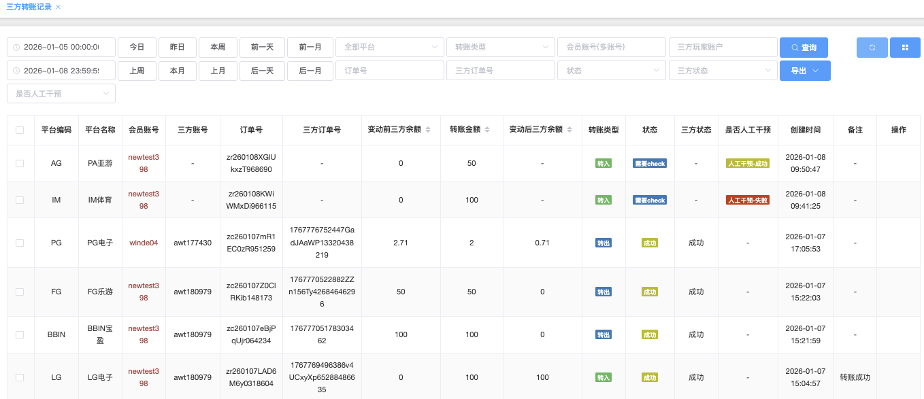Click the 人工干预-成功 tag in AG row
924x399 pixels.
pos(748,163)
